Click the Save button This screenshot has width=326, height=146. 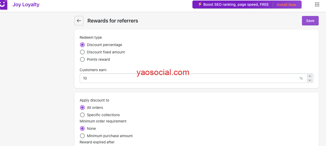(x=310, y=21)
